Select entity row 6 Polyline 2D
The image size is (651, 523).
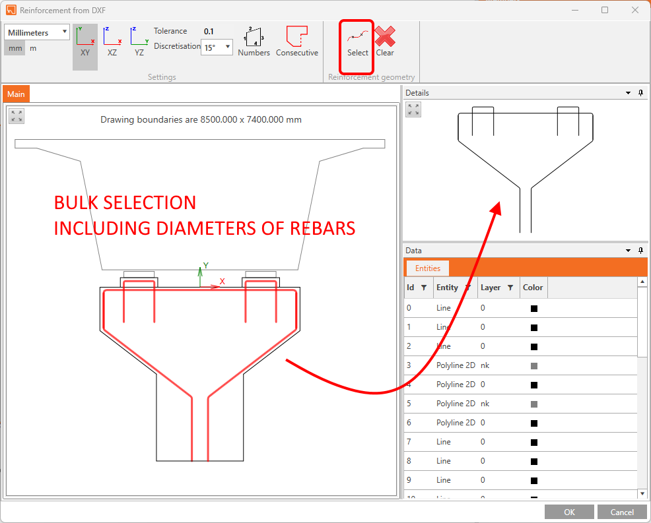521,423
